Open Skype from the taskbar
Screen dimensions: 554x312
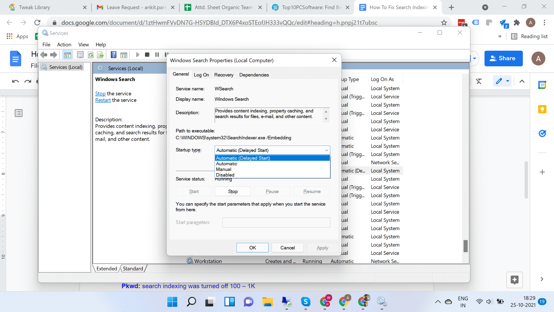(x=306, y=302)
